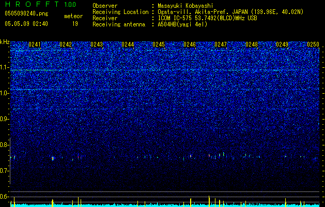Viewport: 325px width, 207px height.
Task: Click the 1.0 kHz axis label
Action: (x=4, y=93)
